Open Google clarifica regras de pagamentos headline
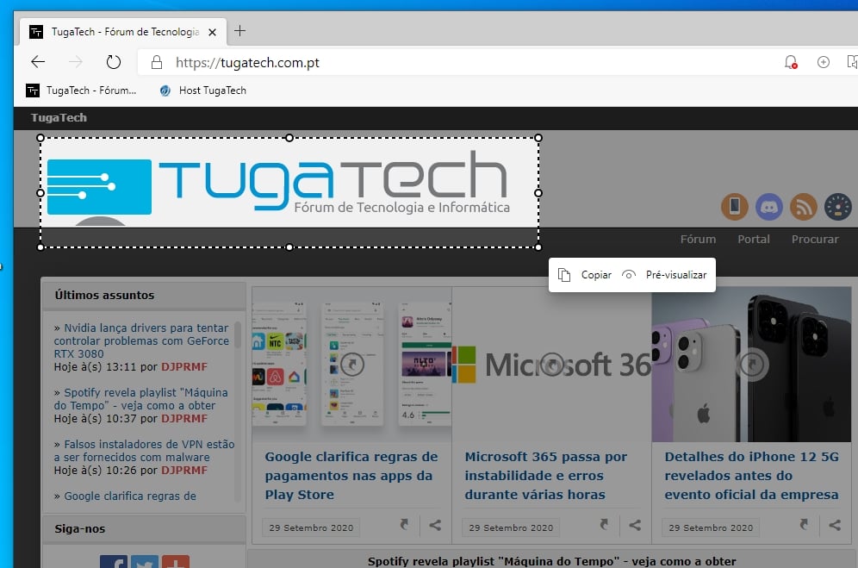 [351, 476]
